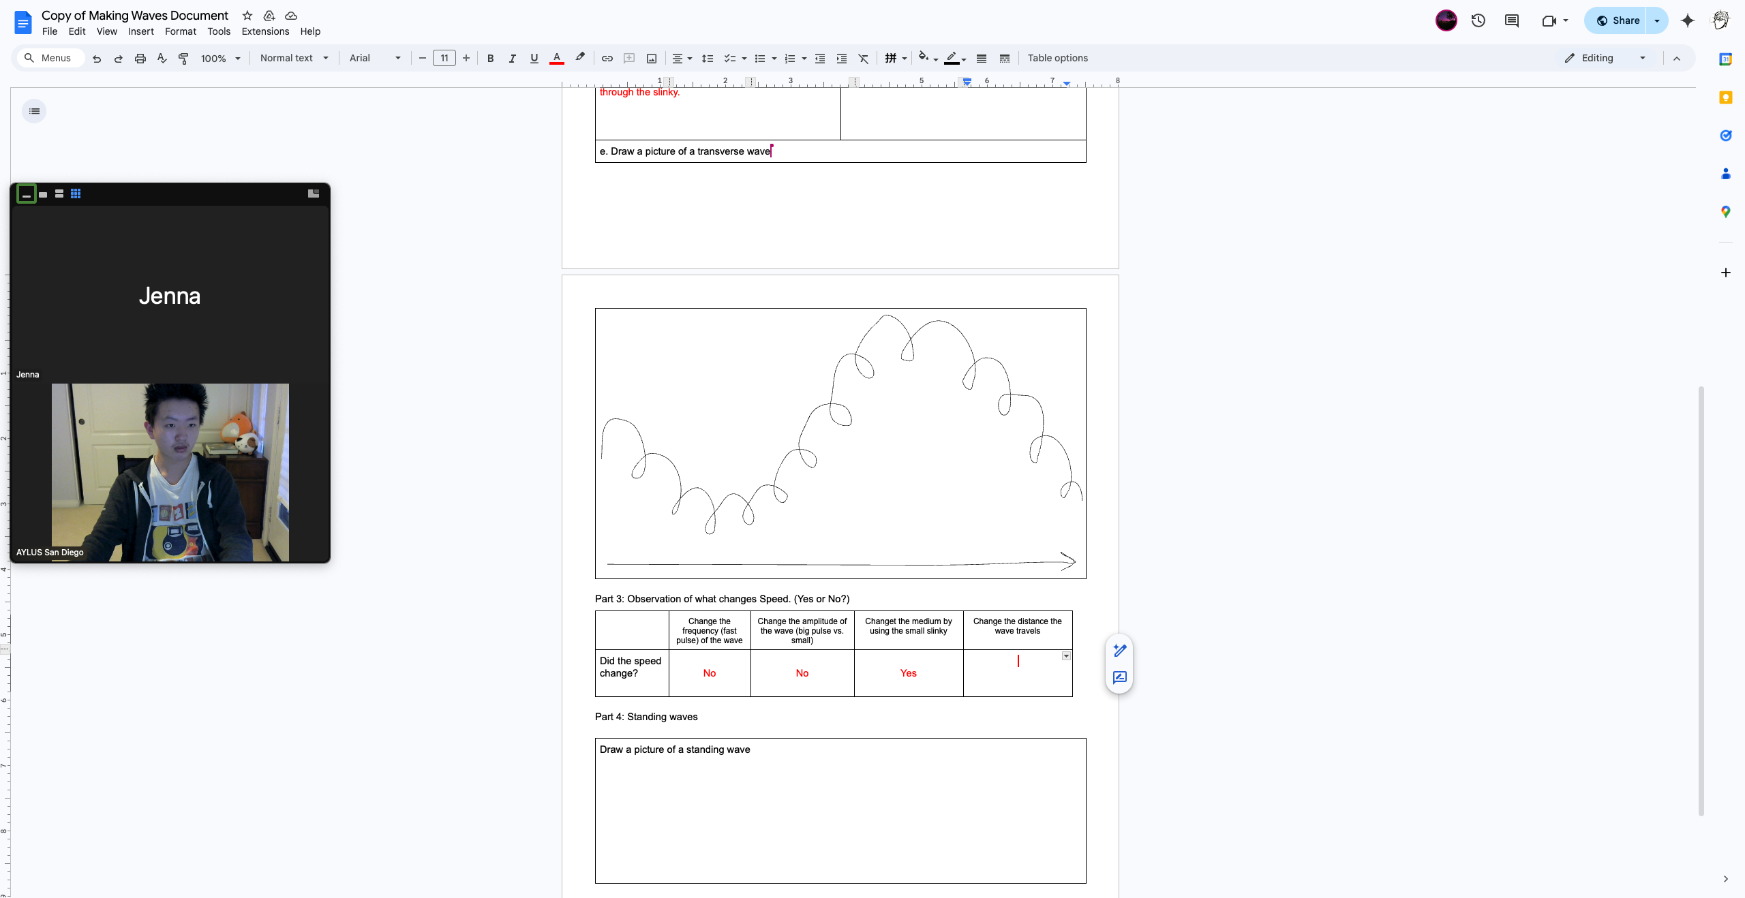Open version history clock icon
Viewport: 1745px width, 898px height.
(x=1478, y=20)
